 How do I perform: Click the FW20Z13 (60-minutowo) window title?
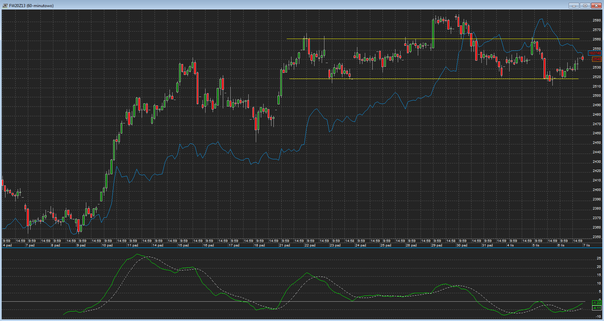pos(31,6)
